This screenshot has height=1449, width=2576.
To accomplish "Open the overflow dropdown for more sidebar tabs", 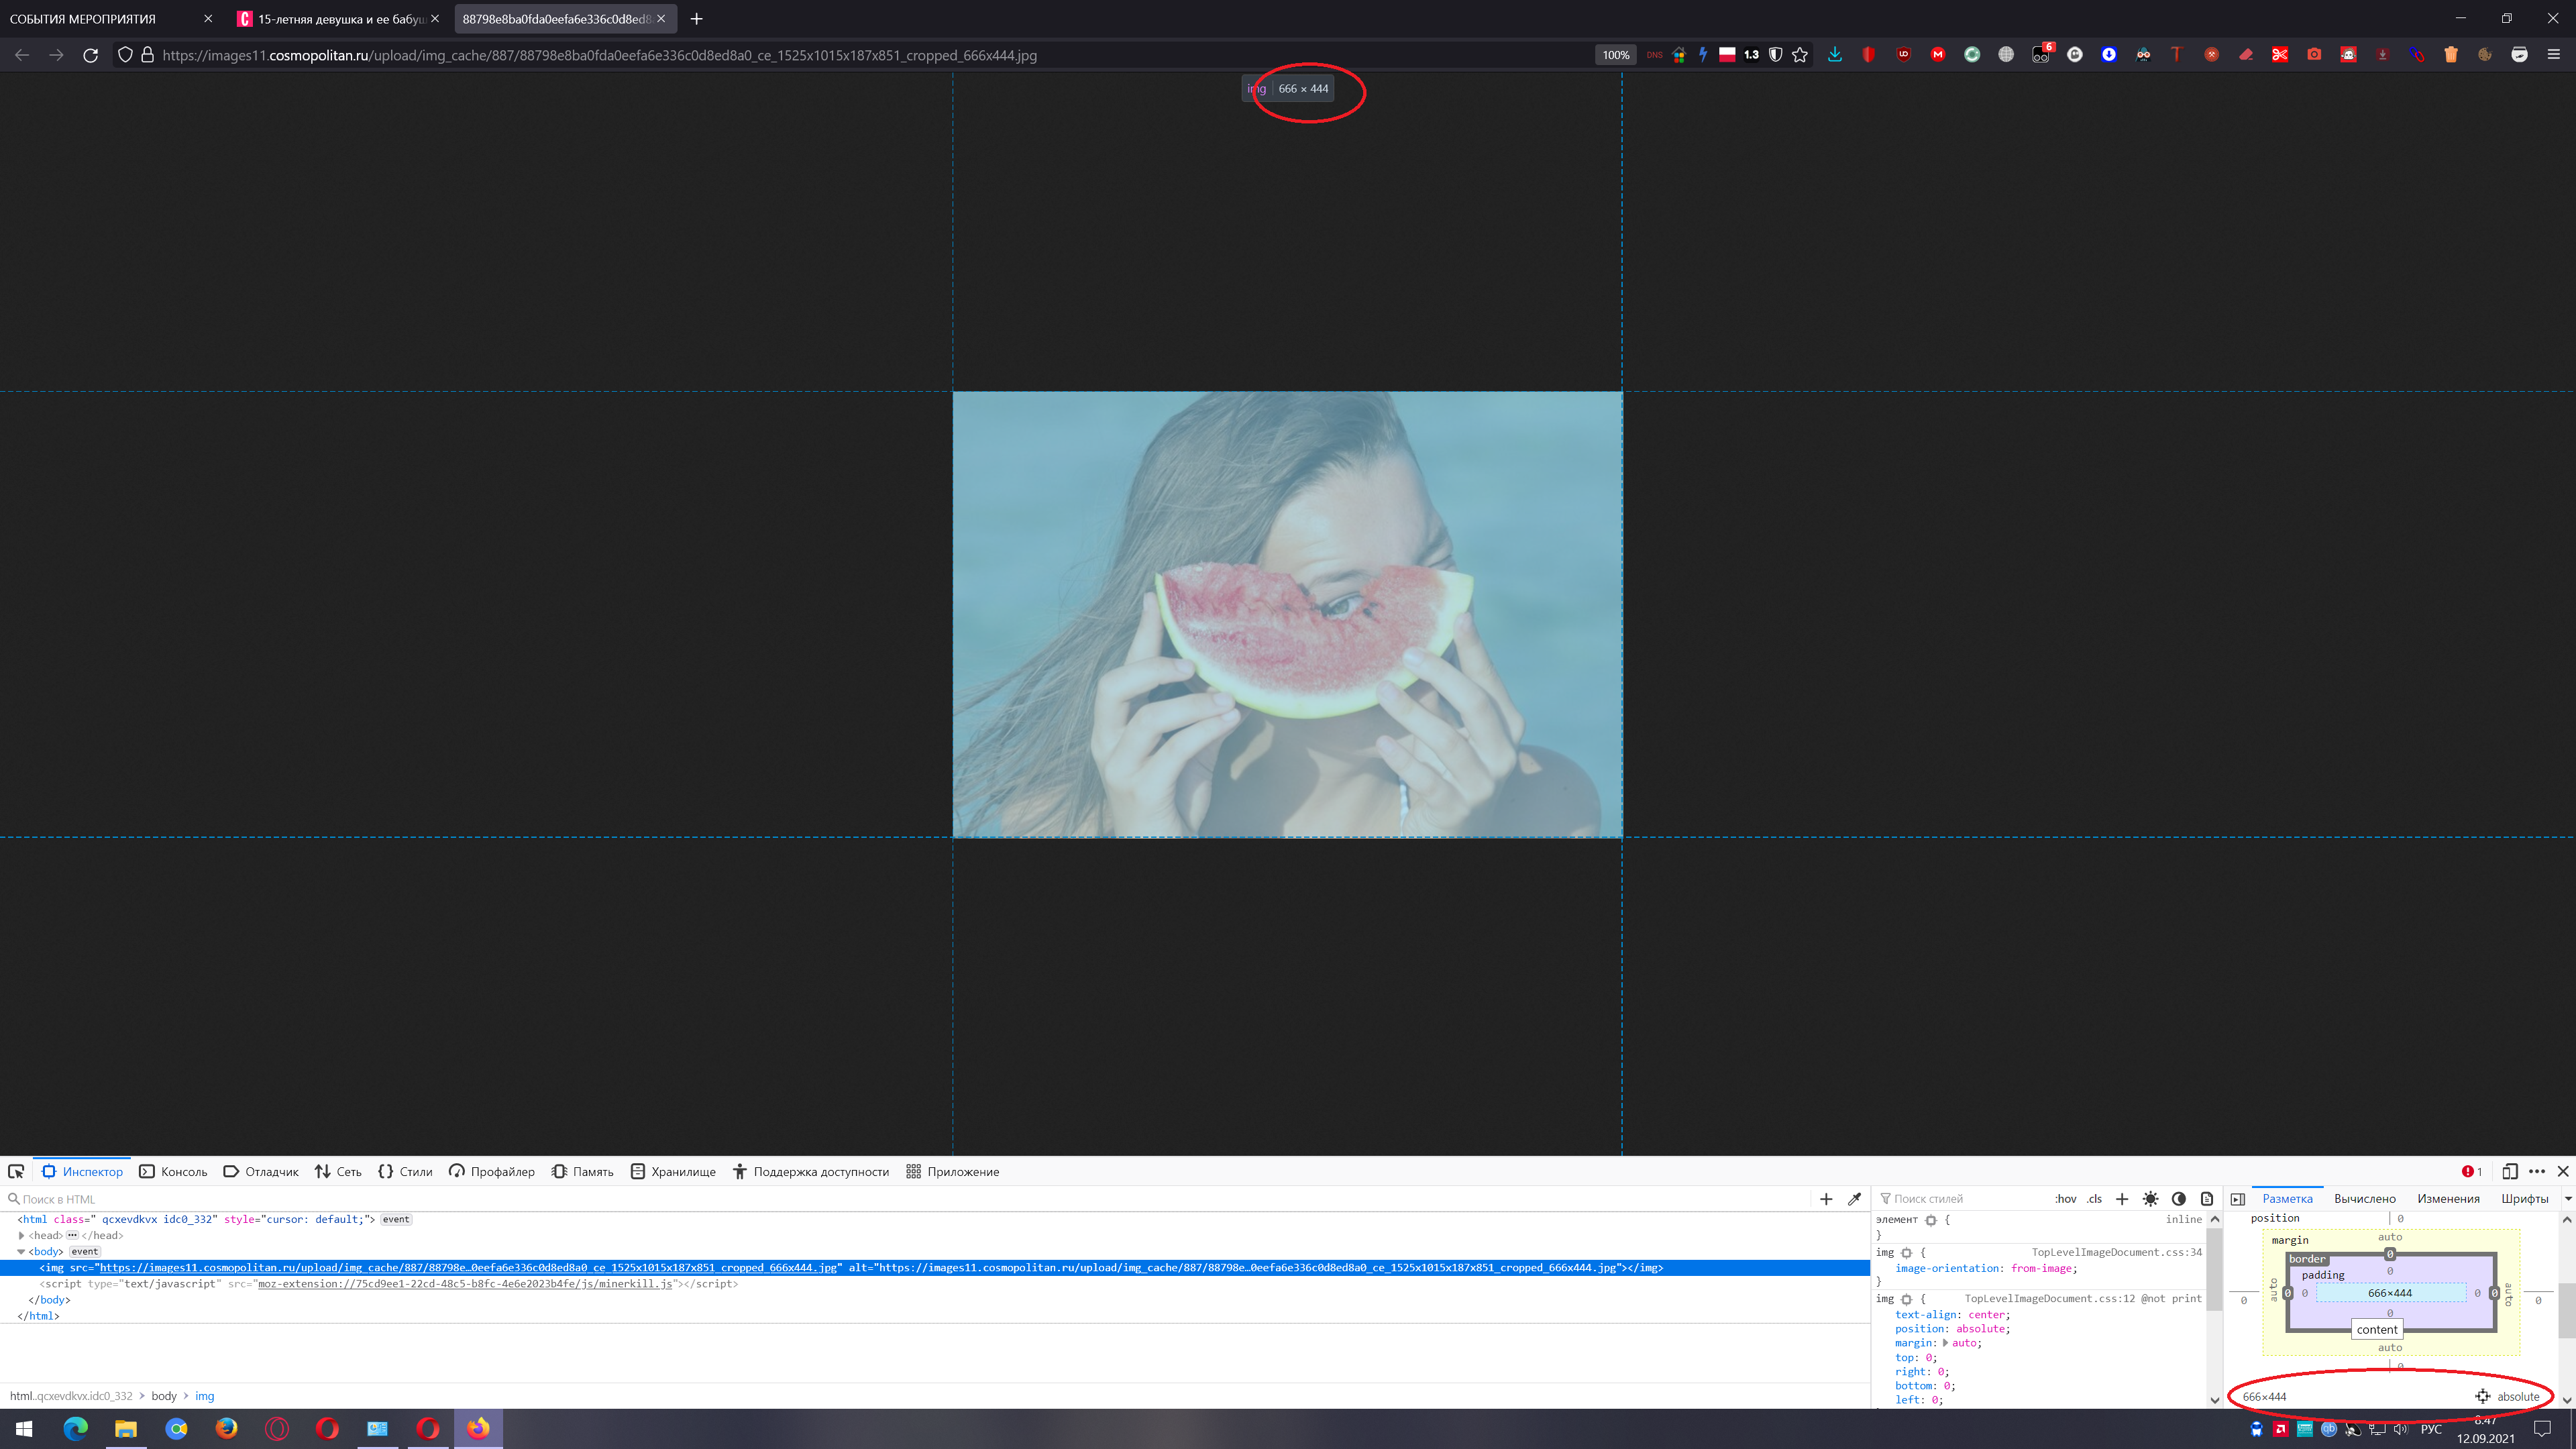I will point(2567,1199).
